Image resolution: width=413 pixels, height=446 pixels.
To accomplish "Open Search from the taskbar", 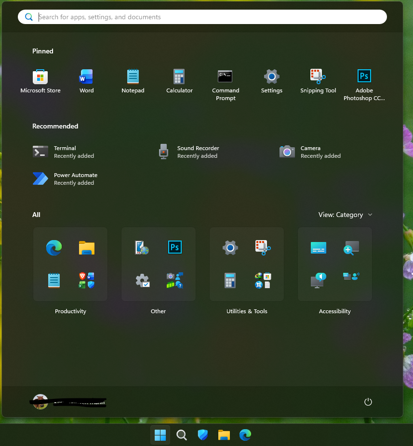I will click(x=181, y=435).
